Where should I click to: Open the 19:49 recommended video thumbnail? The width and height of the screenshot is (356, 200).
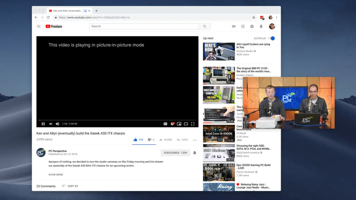pyautogui.click(x=219, y=114)
